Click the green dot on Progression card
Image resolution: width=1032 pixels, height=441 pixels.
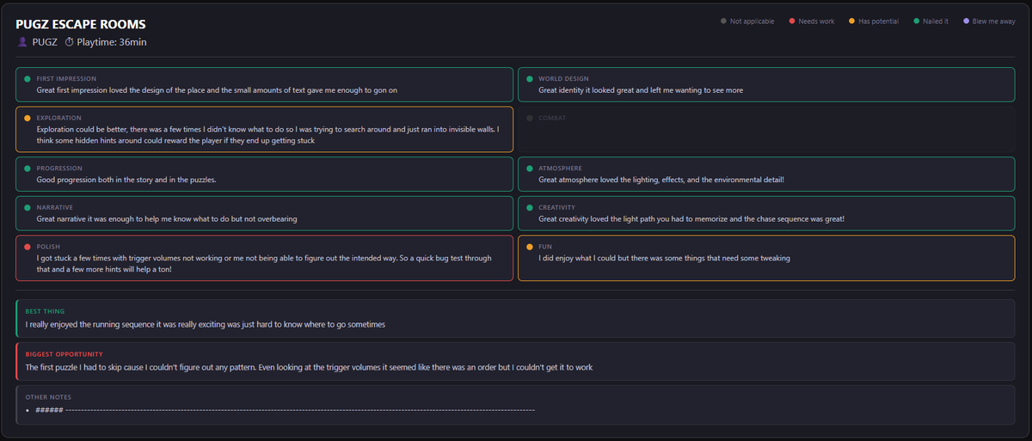point(28,168)
